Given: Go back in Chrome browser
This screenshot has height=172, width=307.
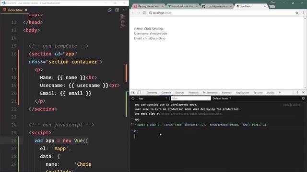Looking at the screenshot, I should point(133,13).
